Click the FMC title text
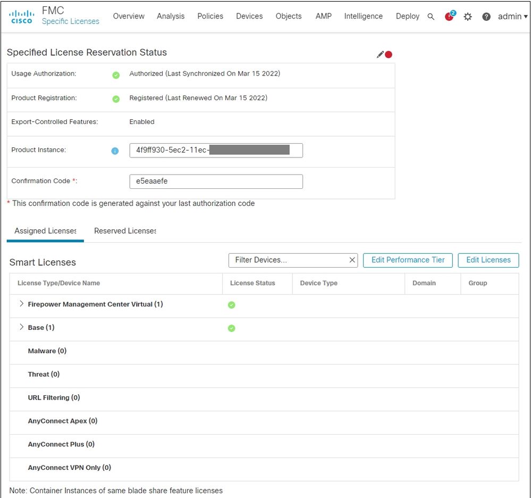The width and height of the screenshot is (531, 498). [53, 11]
